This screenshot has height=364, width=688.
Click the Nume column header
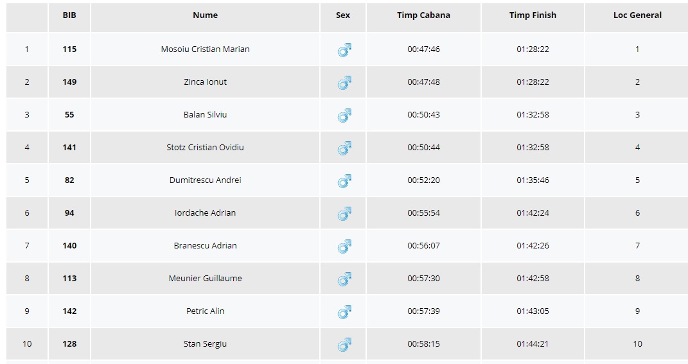tap(205, 15)
